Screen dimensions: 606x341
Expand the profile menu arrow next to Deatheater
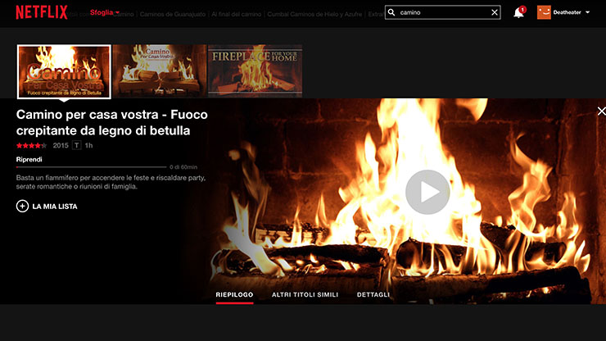point(588,12)
